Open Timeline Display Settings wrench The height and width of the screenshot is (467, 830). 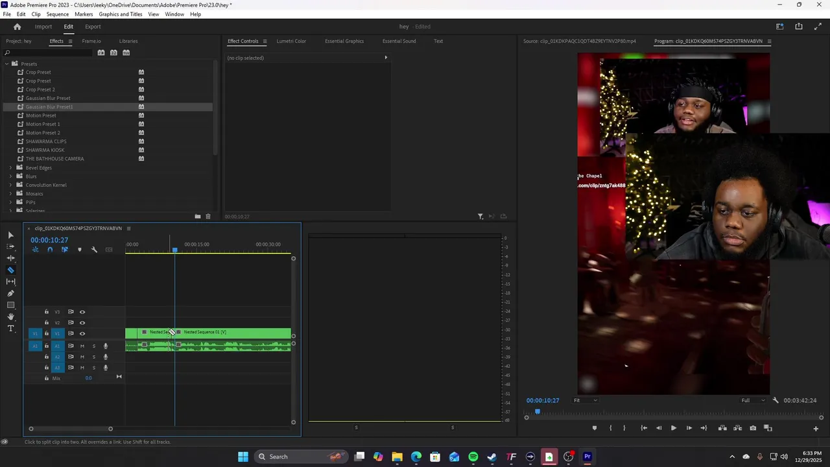(94, 250)
